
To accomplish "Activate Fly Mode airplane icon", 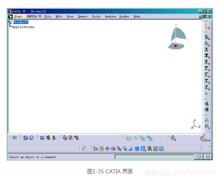I will (x=95, y=149).
